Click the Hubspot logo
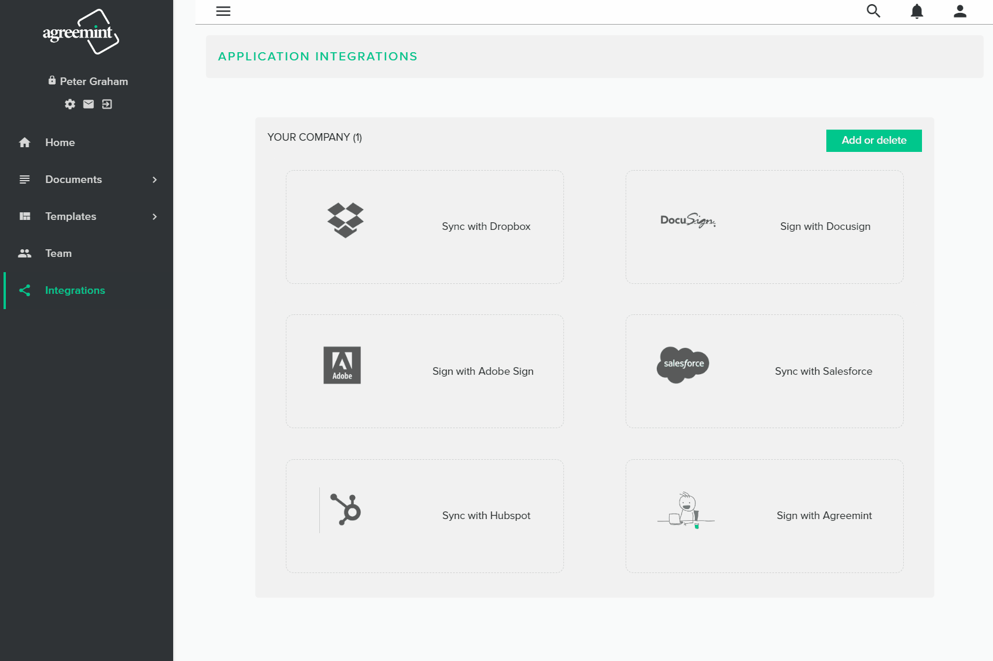Viewport: 993px width, 661px height. [346, 509]
